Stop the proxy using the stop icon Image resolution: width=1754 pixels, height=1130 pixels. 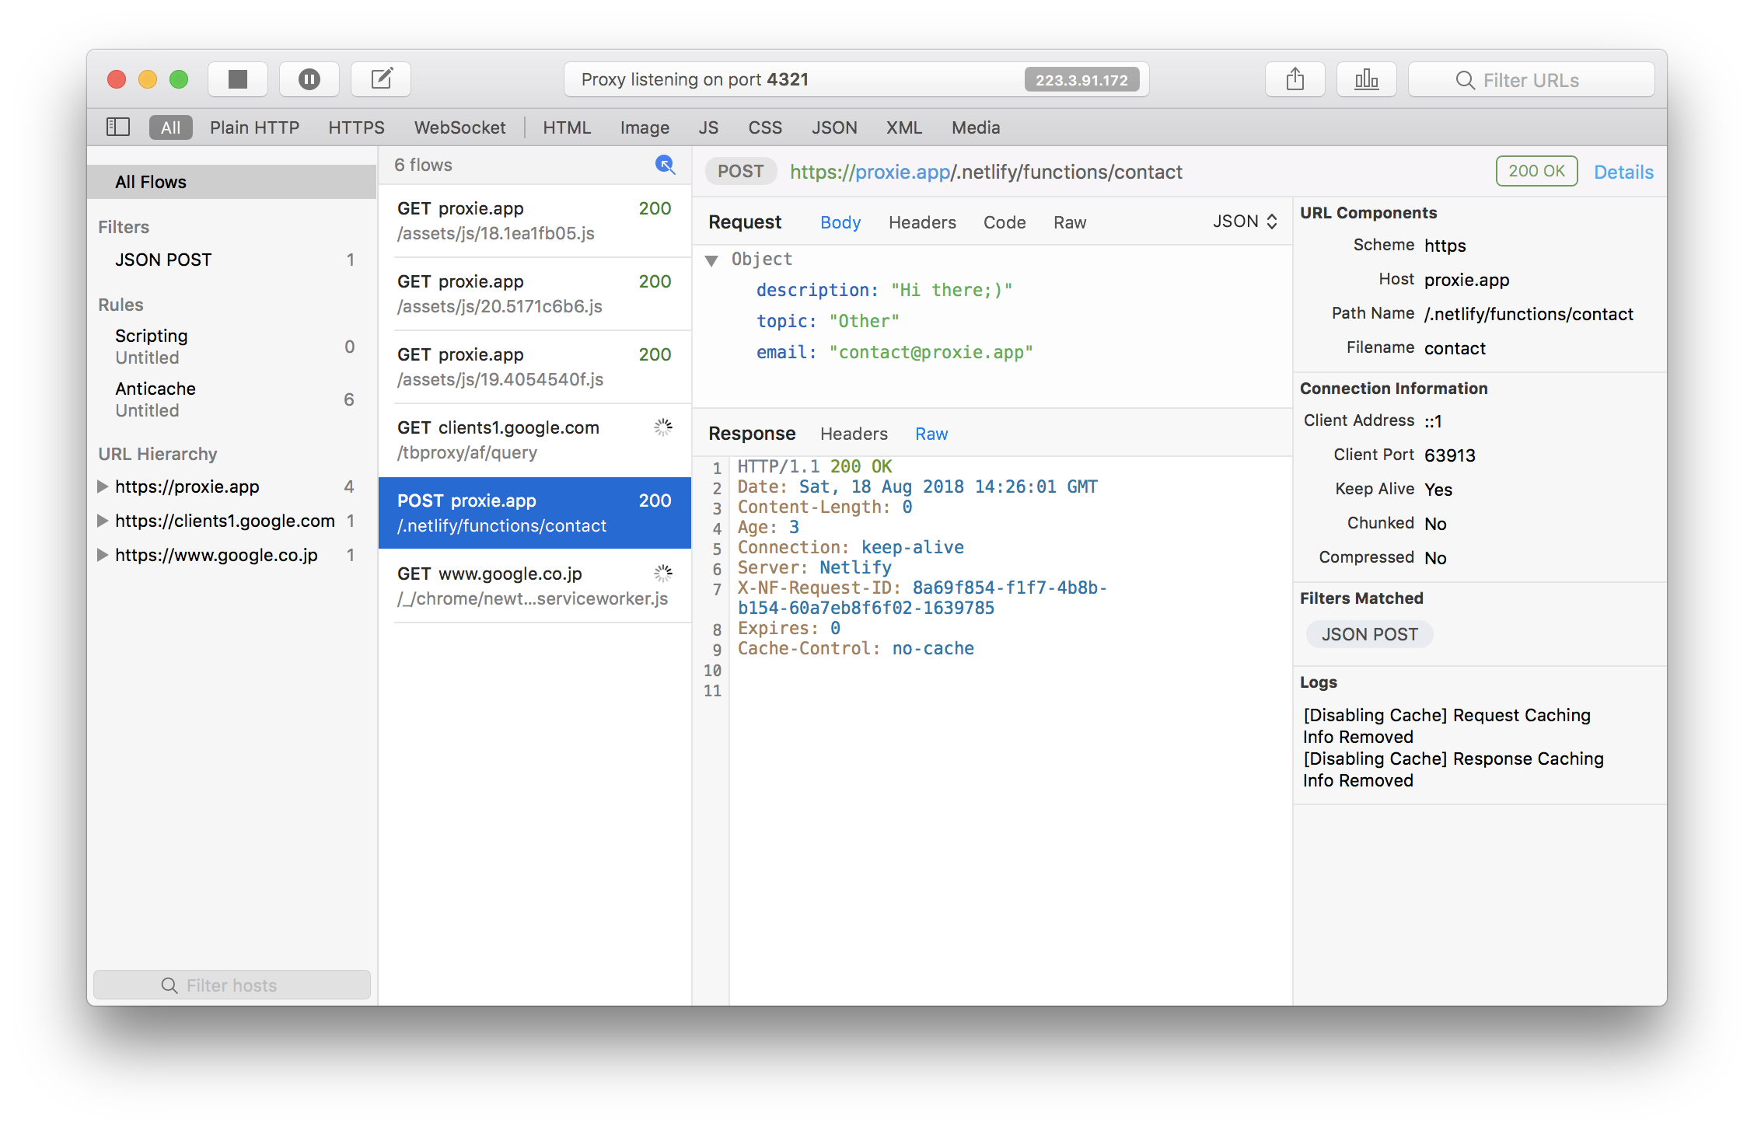coord(238,78)
